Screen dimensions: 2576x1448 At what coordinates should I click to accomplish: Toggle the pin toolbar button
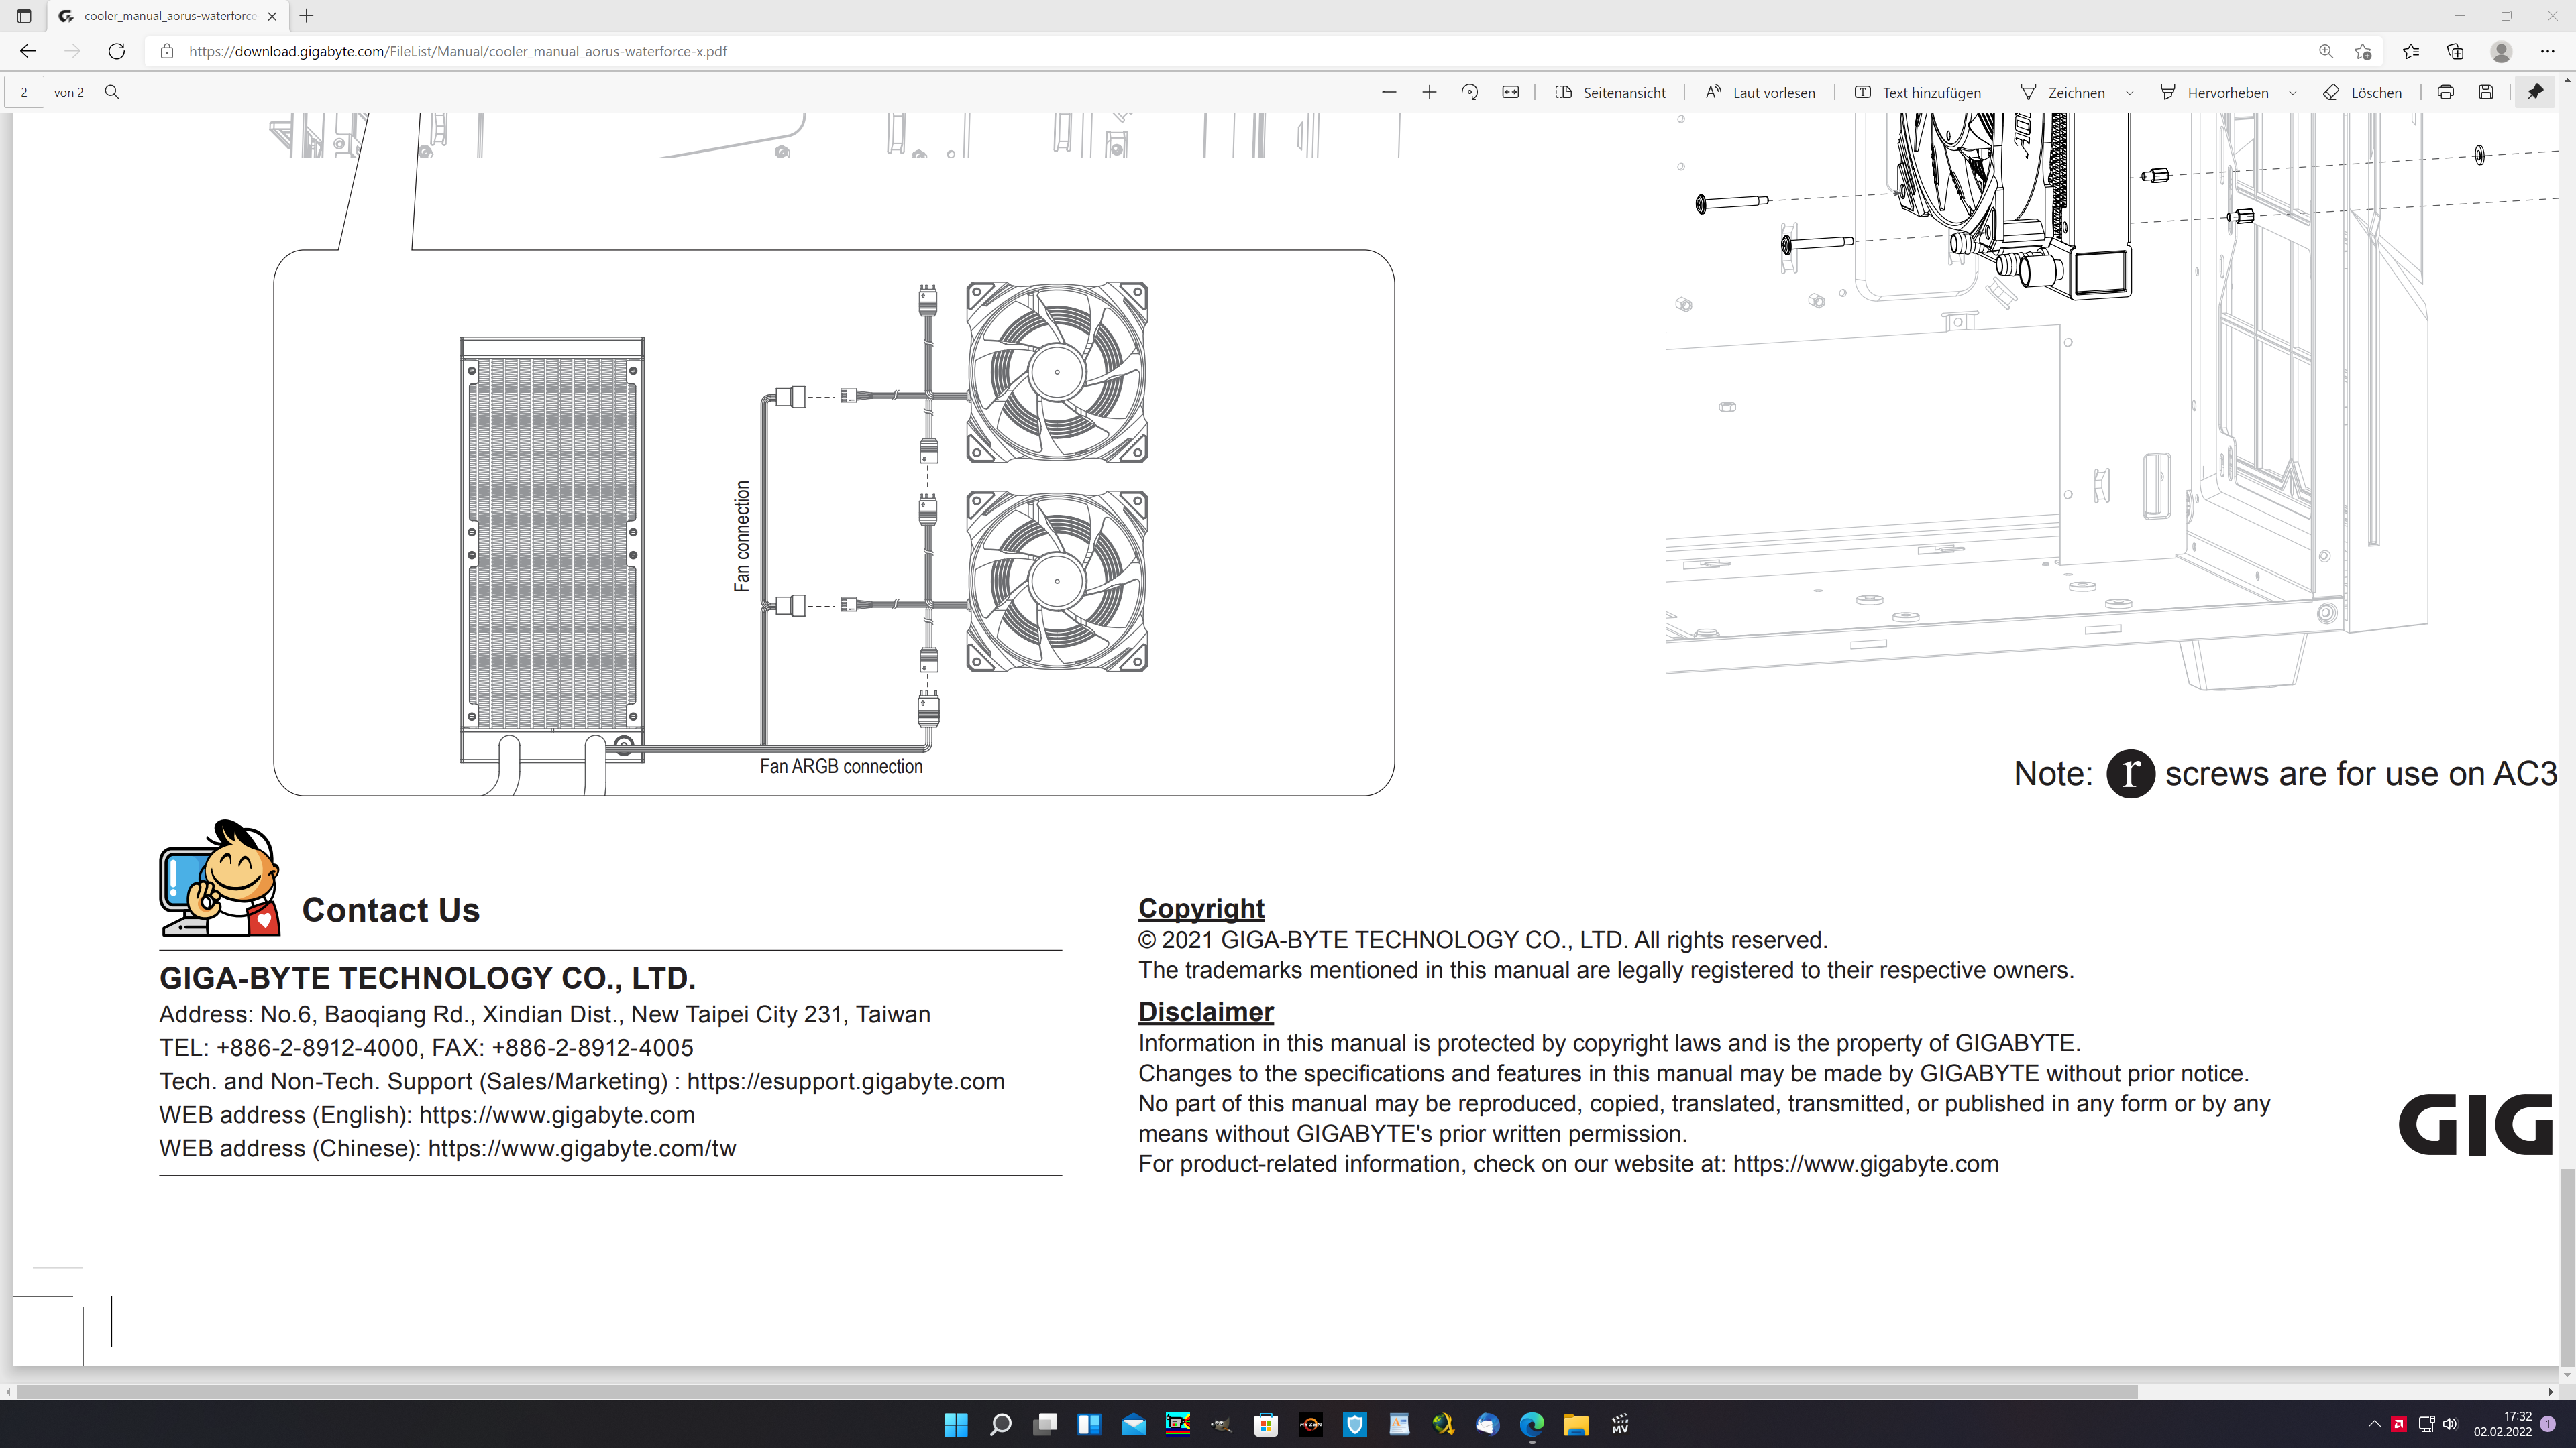click(2535, 92)
